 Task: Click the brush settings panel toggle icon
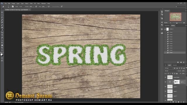click(13, 6)
